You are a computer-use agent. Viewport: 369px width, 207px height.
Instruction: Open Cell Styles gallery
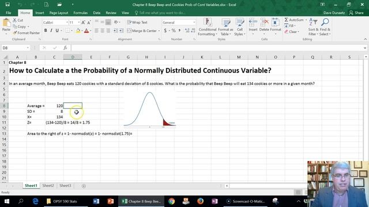pyautogui.click(x=240, y=27)
